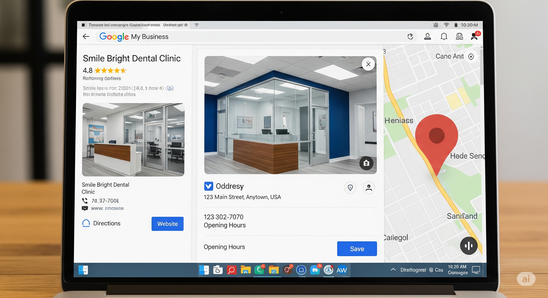Image resolution: width=548 pixels, height=298 pixels.
Task: Open the camera app in the taskbar
Action: (218, 270)
